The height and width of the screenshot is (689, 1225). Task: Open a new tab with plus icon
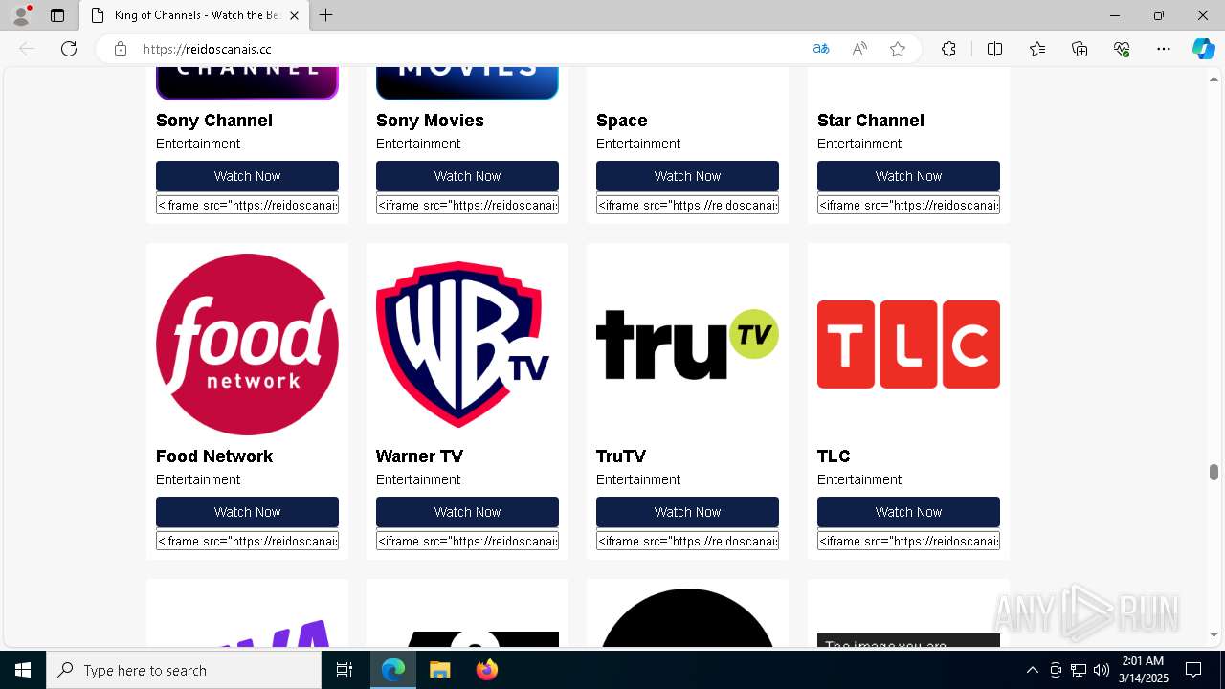click(326, 15)
